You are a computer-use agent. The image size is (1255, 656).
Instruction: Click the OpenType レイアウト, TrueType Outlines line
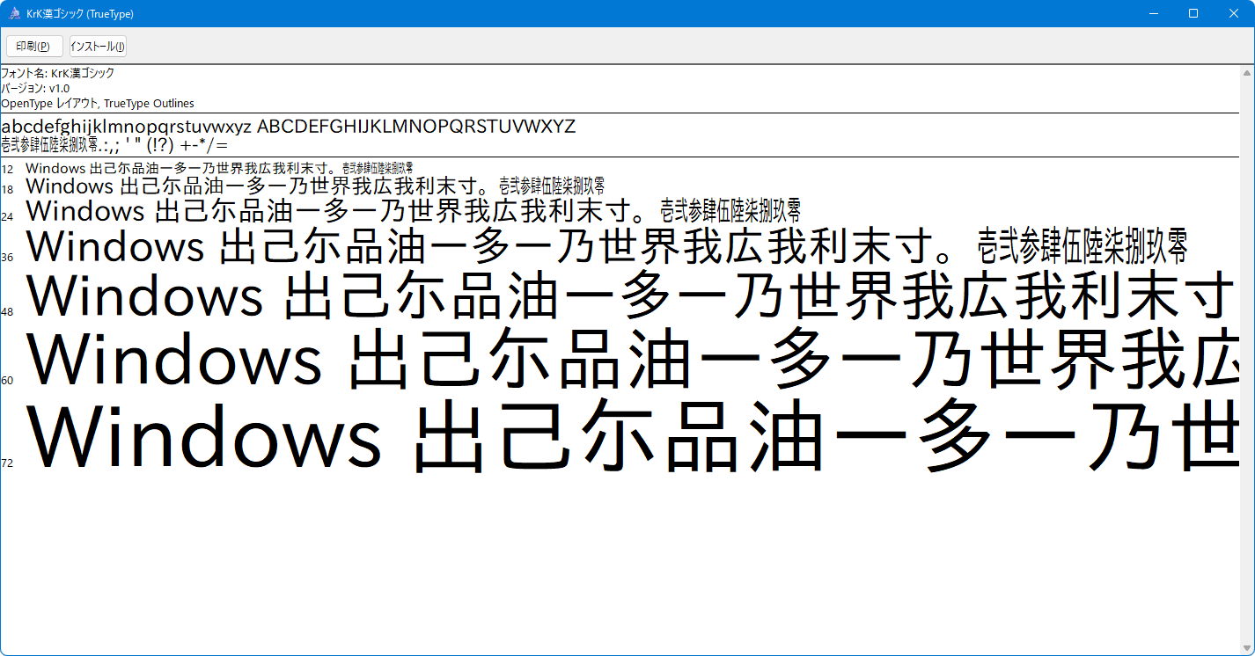coord(98,104)
